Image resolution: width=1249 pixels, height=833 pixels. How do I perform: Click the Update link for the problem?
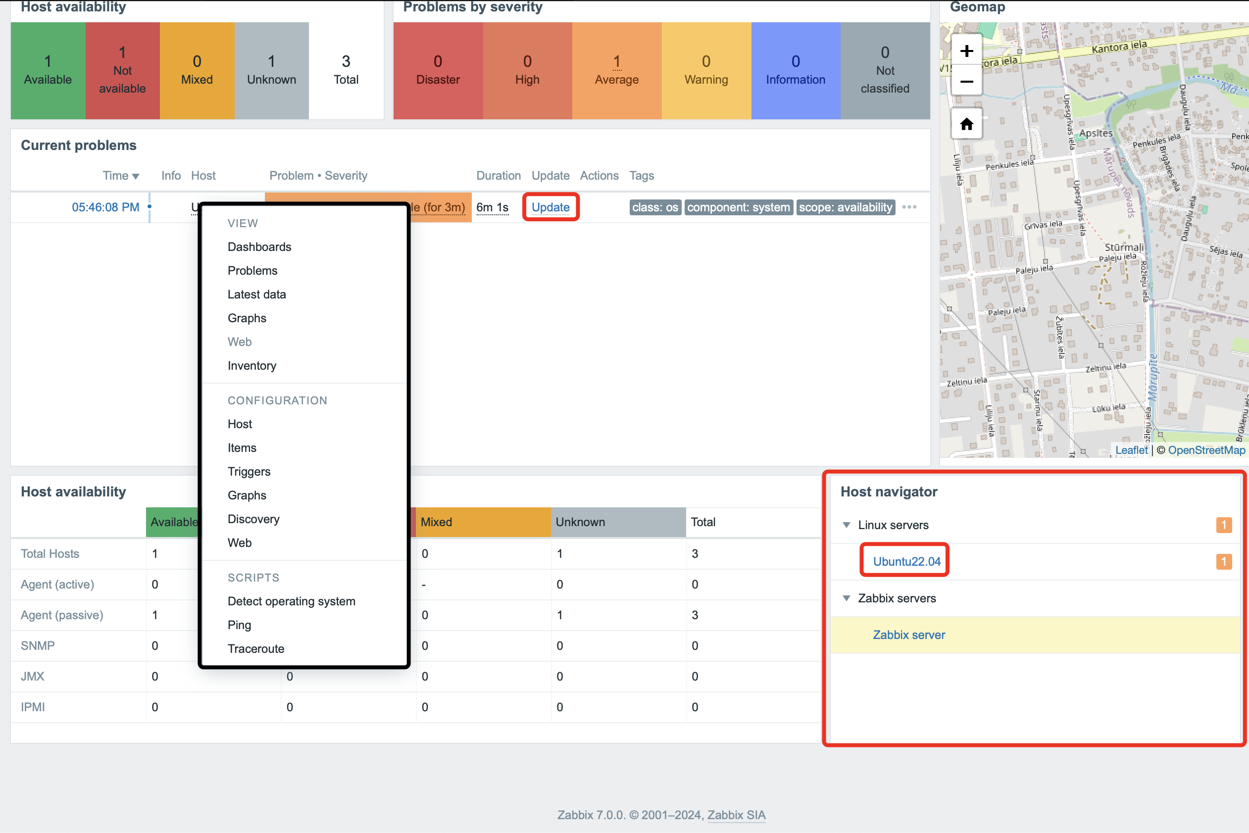click(550, 207)
